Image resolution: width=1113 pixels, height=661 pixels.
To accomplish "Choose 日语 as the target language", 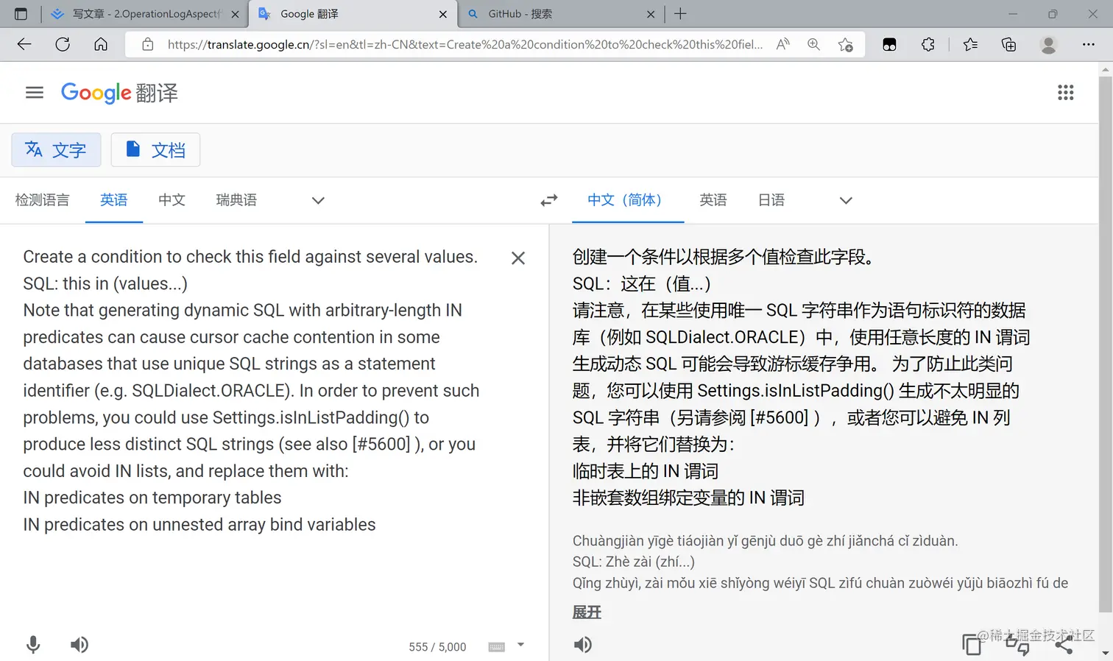I will [x=771, y=200].
